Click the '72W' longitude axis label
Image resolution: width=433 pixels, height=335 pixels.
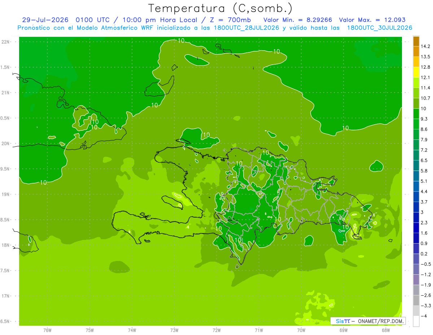tap(217, 330)
